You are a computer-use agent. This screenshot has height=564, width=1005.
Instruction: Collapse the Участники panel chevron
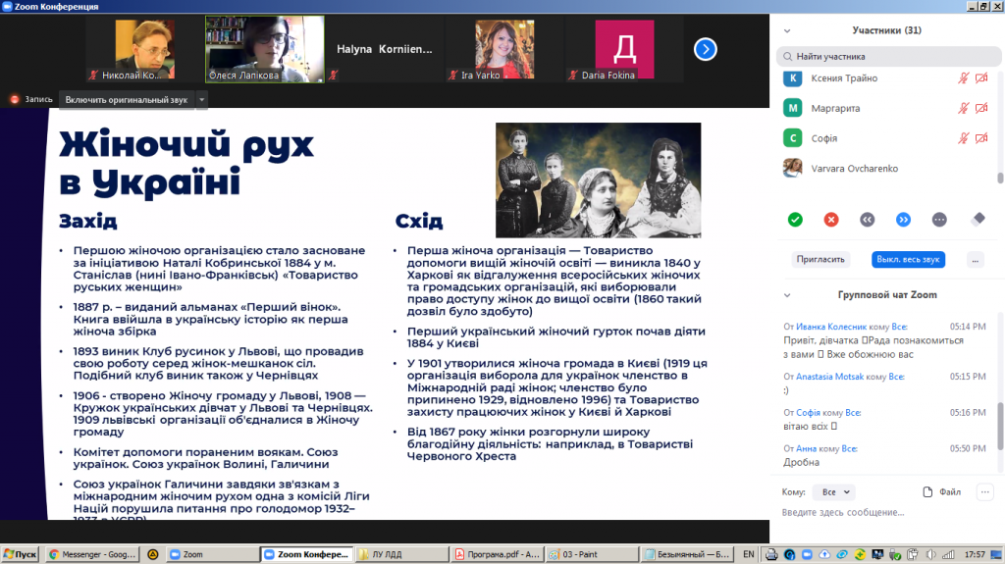(787, 30)
